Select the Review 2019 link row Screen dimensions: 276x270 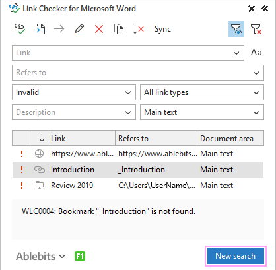pyautogui.click(x=138, y=186)
